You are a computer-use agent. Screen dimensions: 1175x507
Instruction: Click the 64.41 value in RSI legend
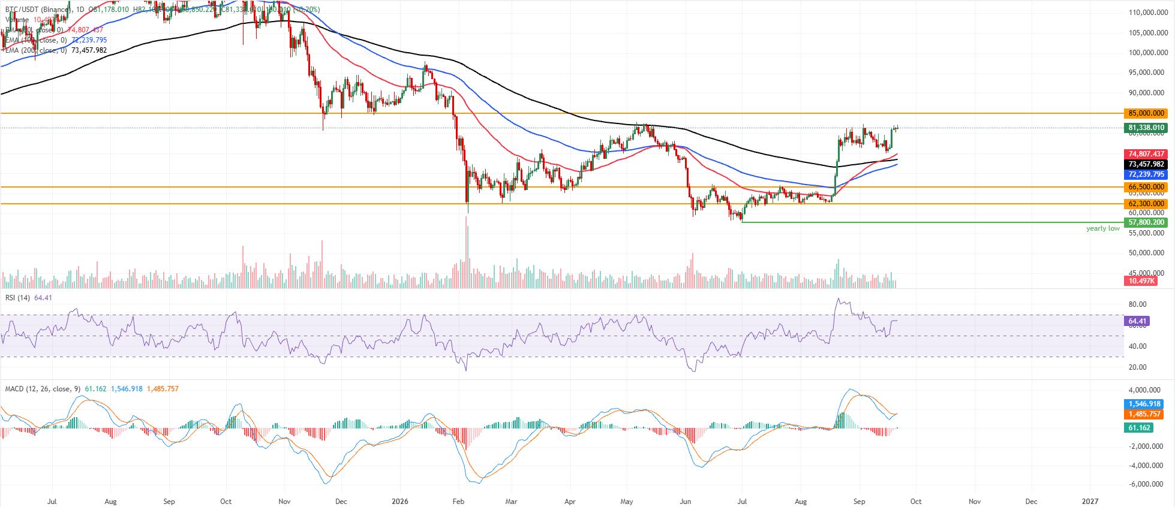(x=43, y=298)
